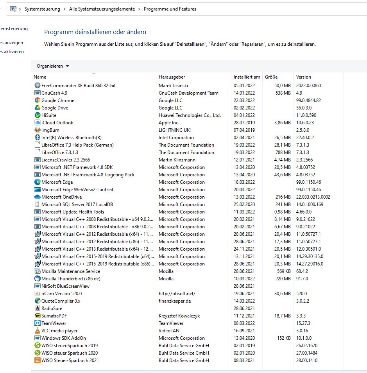Image resolution: width=367 pixels, height=373 pixels.
Task: Click publisher http://ohsoft.net/
Action: 177,294
